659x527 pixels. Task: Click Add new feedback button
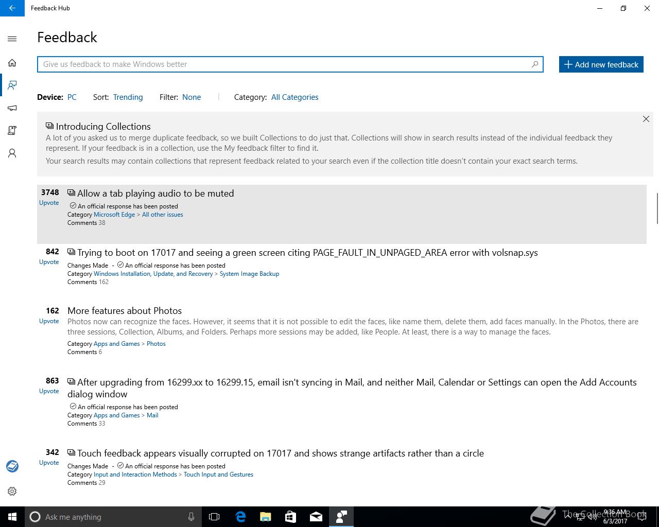tap(601, 64)
